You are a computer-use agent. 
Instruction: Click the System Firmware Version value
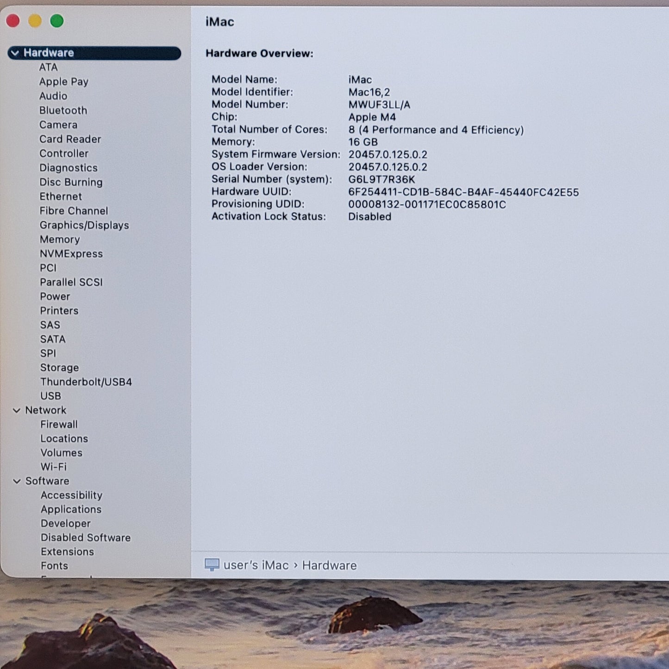click(x=388, y=155)
